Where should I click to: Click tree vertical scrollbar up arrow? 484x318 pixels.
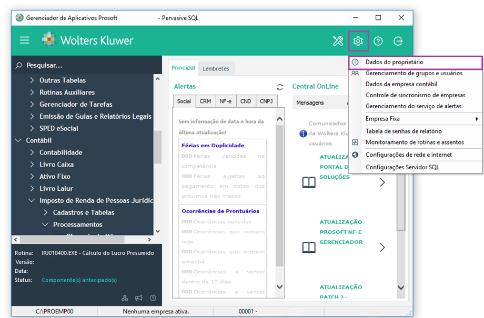pos(158,79)
